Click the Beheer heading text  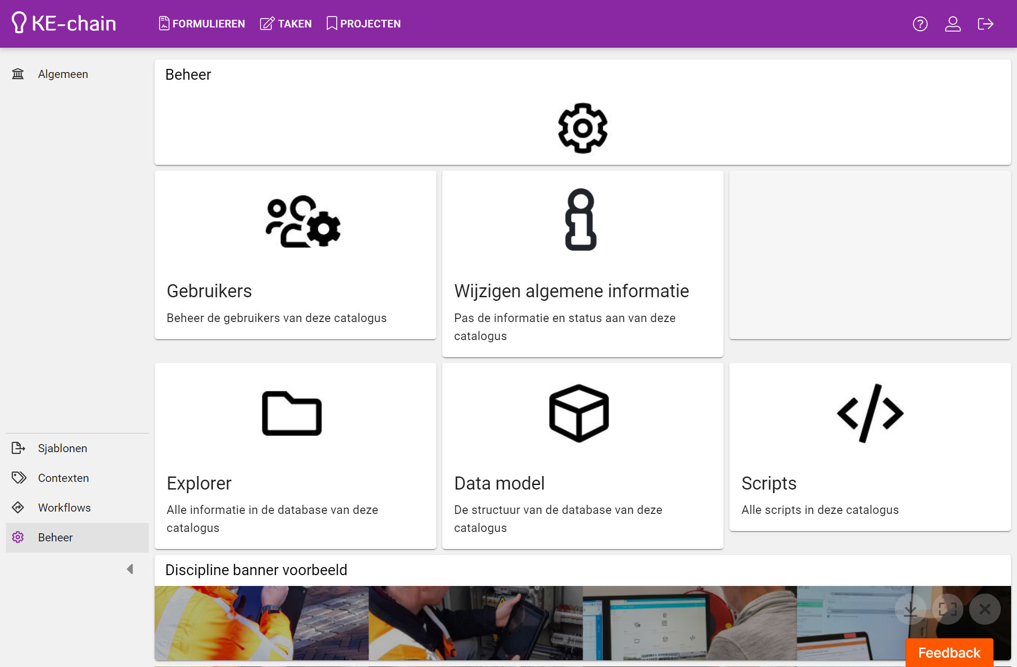[x=188, y=75]
